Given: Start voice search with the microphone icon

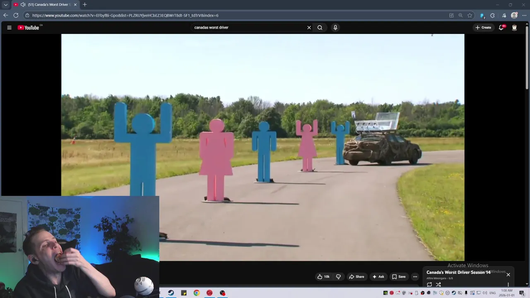Looking at the screenshot, I should [335, 28].
